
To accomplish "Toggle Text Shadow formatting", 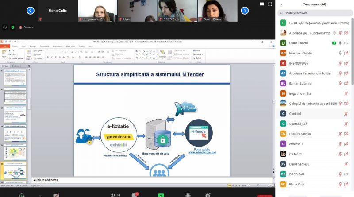I will tap(60, 57).
